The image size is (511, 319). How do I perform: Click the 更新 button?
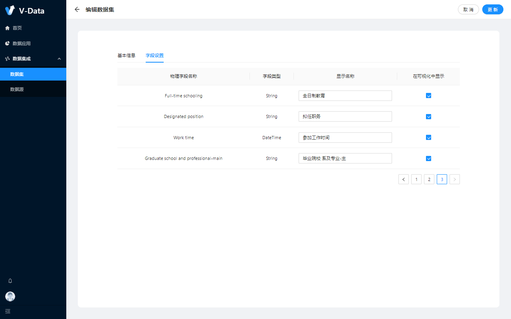coord(492,10)
